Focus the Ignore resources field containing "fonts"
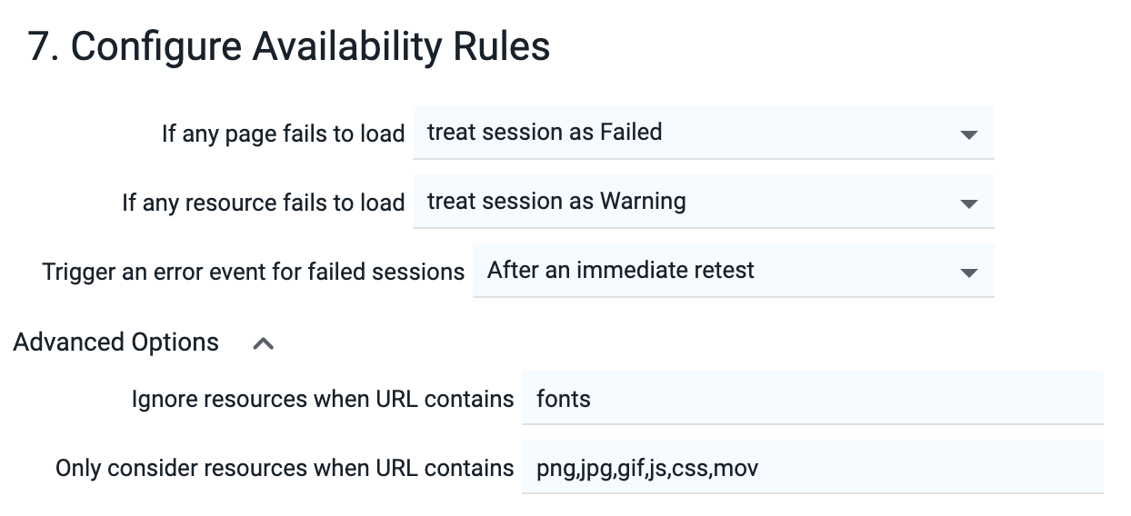 click(813, 398)
